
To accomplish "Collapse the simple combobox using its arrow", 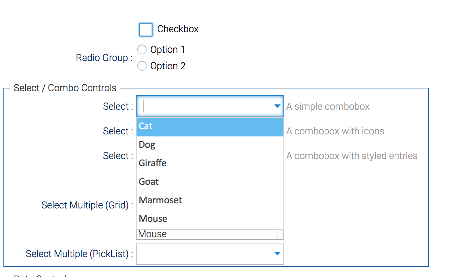I will pos(277,107).
